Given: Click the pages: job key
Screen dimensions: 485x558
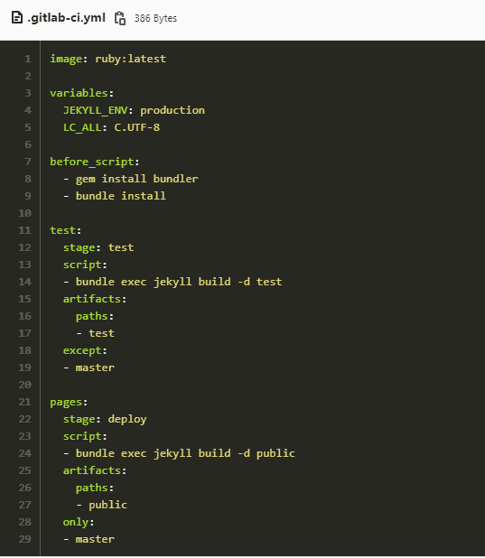Looking at the screenshot, I should tap(69, 403).
